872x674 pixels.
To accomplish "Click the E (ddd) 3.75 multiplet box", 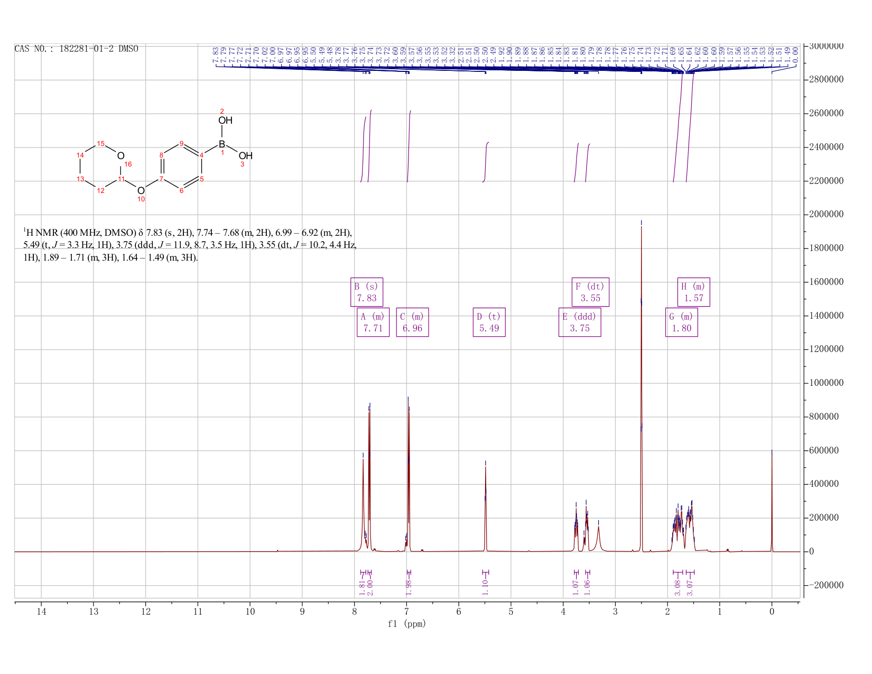I will click(580, 322).
